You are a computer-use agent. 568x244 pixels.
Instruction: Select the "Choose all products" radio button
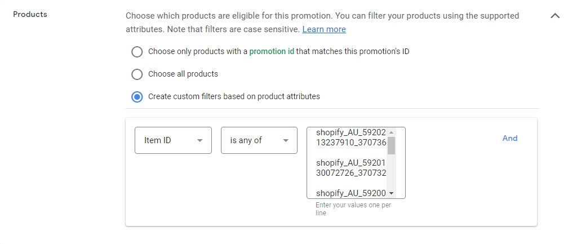(137, 74)
